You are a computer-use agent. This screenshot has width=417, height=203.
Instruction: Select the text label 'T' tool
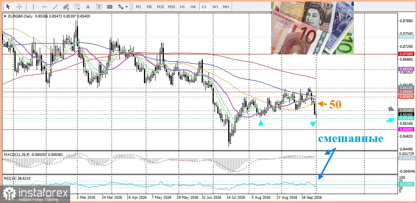click(x=99, y=7)
